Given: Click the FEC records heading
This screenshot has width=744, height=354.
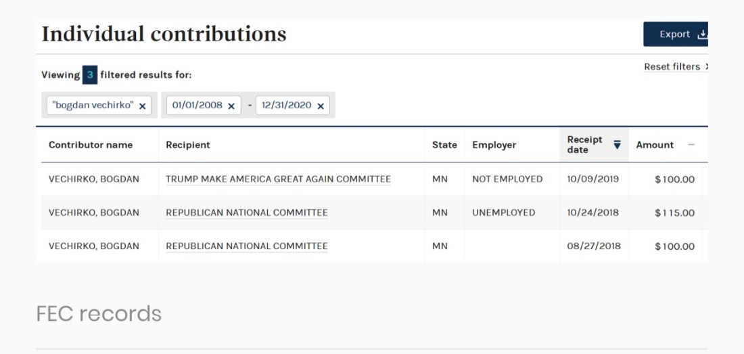Looking at the screenshot, I should coord(99,313).
